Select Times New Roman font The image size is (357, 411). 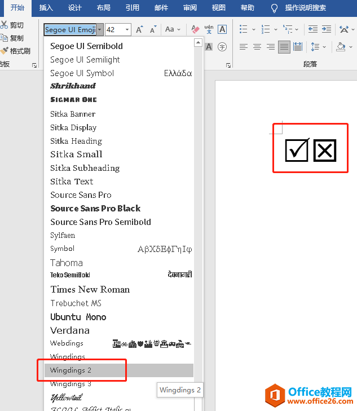[x=119, y=289]
